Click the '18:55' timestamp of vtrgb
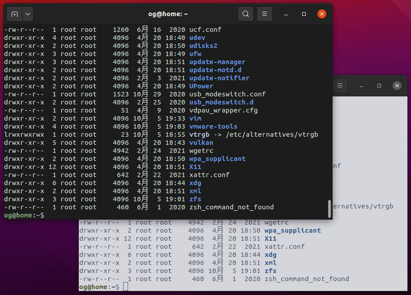411x295 pixels. point(175,134)
